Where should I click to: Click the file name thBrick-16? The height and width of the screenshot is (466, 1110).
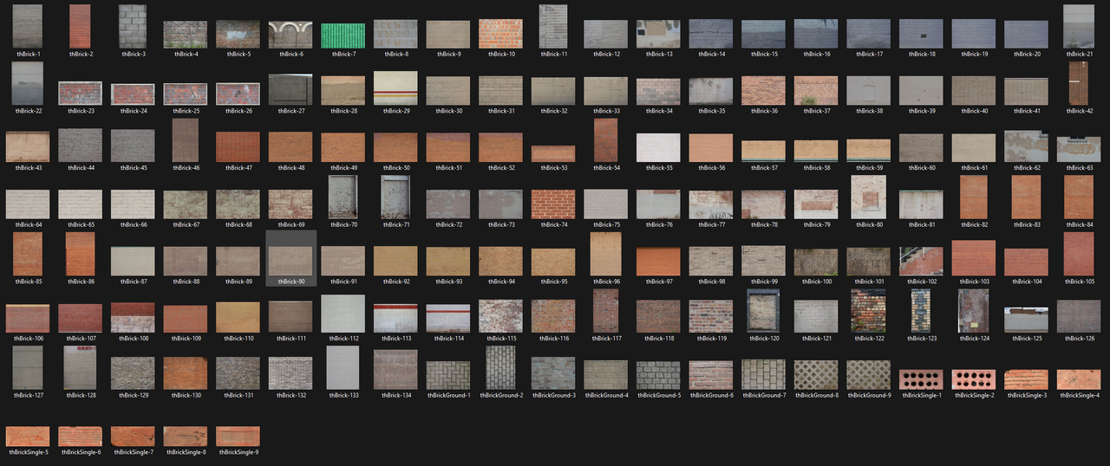pyautogui.click(x=816, y=54)
